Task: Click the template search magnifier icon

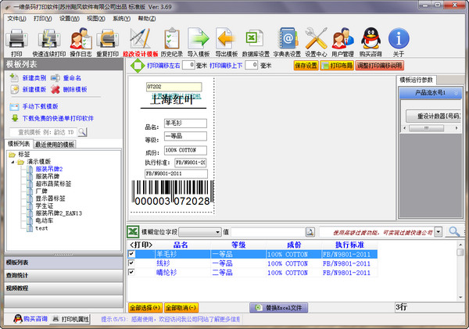Action: pos(82,132)
